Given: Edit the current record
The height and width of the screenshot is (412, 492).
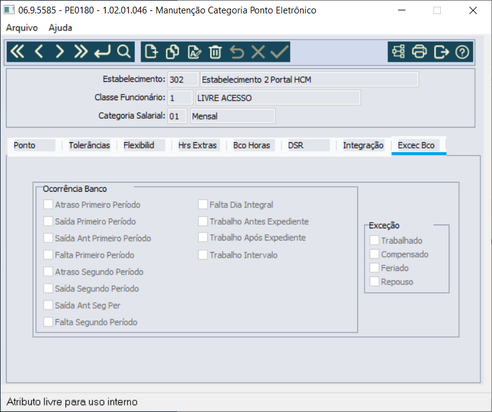Looking at the screenshot, I should (194, 51).
